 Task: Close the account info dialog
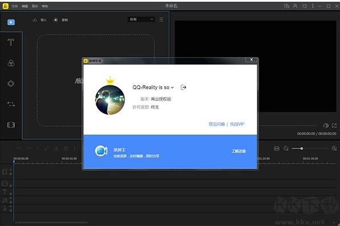pyautogui.click(x=252, y=60)
